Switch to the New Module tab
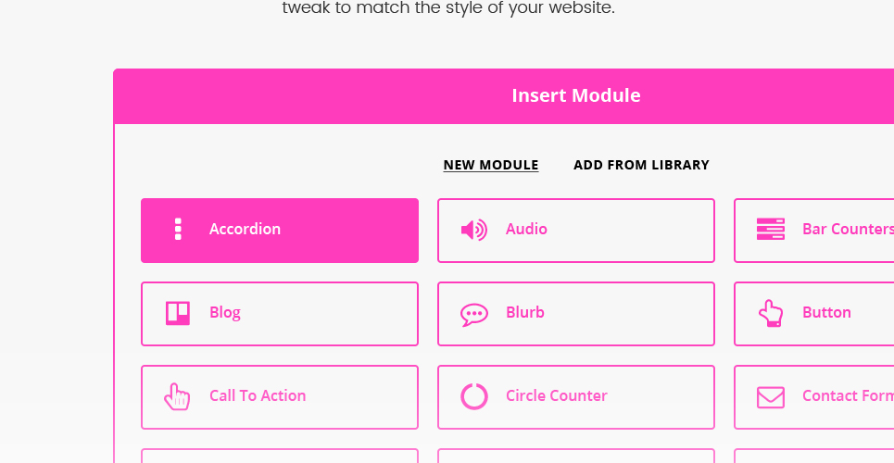Viewport: 894px width, 463px height. point(491,165)
